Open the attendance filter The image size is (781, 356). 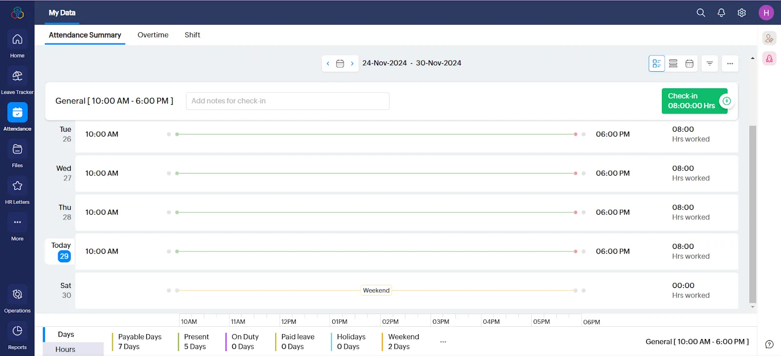pos(710,63)
